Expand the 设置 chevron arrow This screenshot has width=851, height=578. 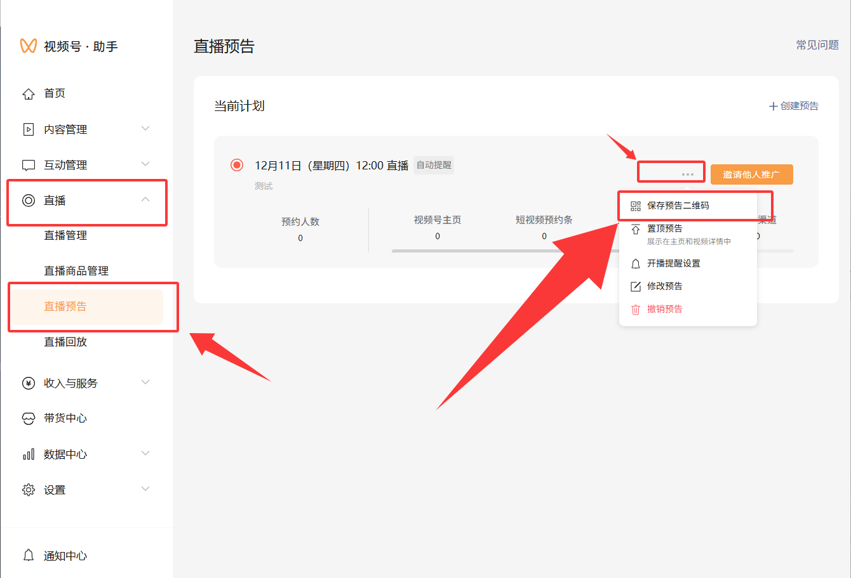pos(145,489)
